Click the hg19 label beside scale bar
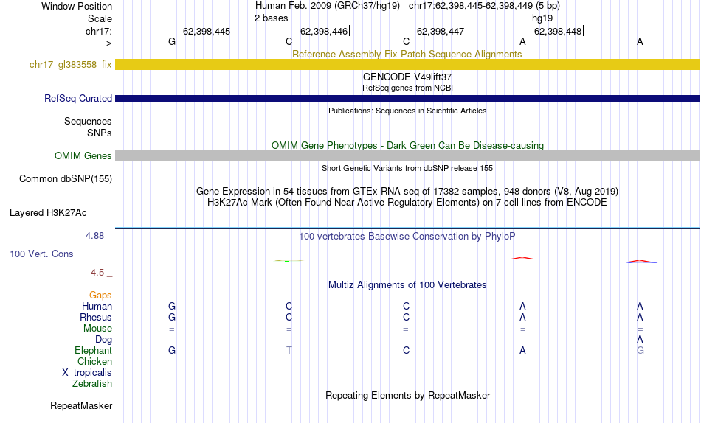Screen dimensions: 701x423 (x=542, y=18)
